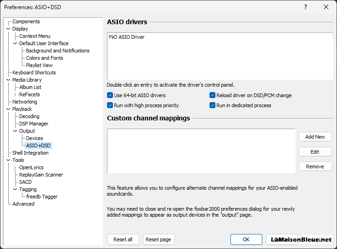The width and height of the screenshot is (337, 249).
Task: Uncheck Use 64-bit ASIO drivers
Action: coord(110,95)
